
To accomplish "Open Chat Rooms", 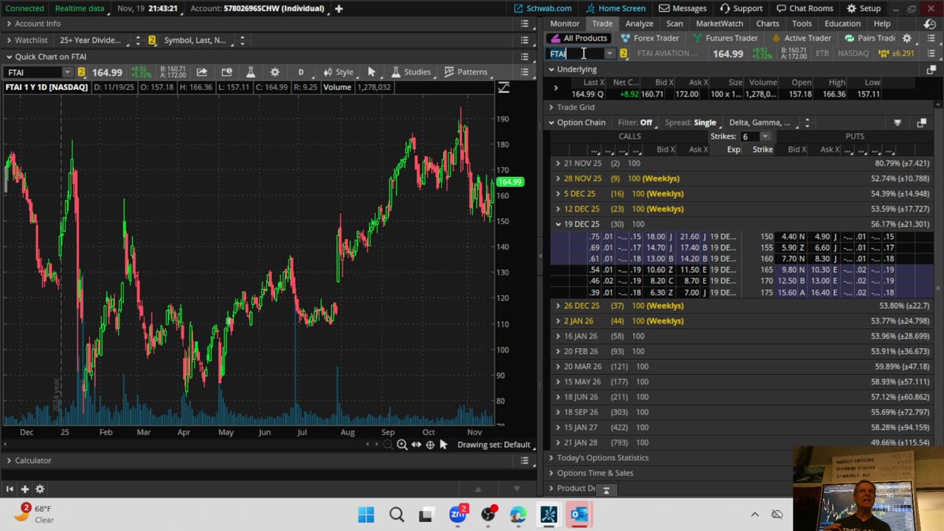I will [x=804, y=8].
